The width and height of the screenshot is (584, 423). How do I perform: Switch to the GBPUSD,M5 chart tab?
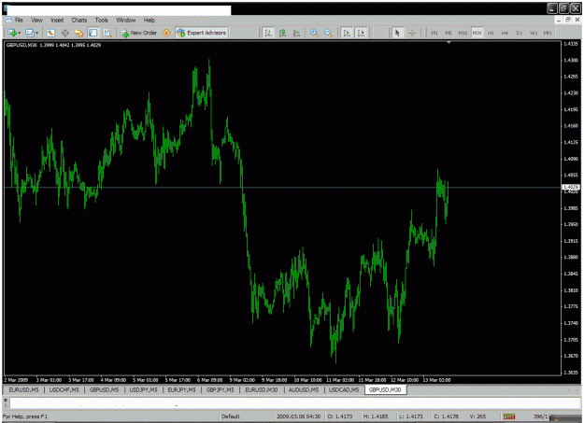(x=104, y=389)
